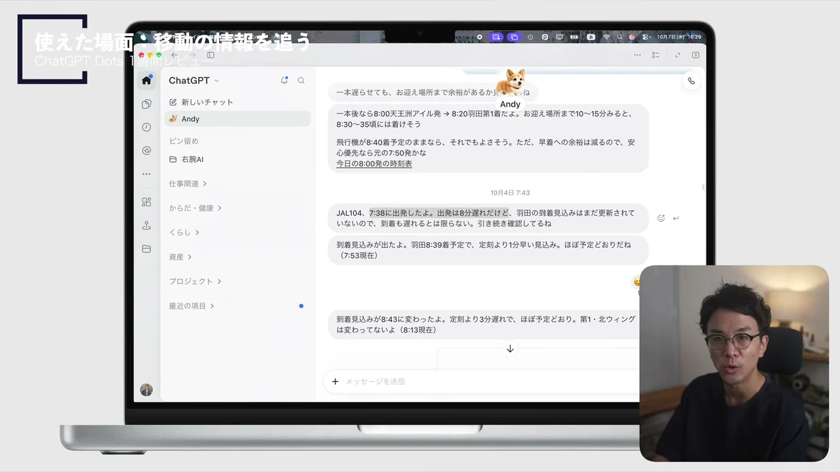Open Spotlight search in macOS menu bar

(619, 37)
